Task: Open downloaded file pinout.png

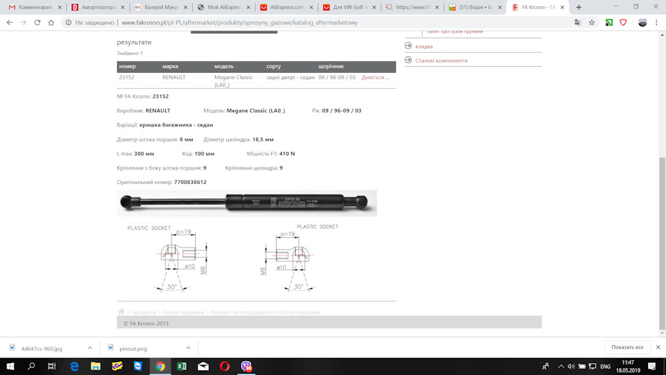Action: 133,348
